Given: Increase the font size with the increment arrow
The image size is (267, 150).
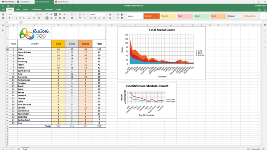Looking at the screenshot, I should click(x=37, y=14).
